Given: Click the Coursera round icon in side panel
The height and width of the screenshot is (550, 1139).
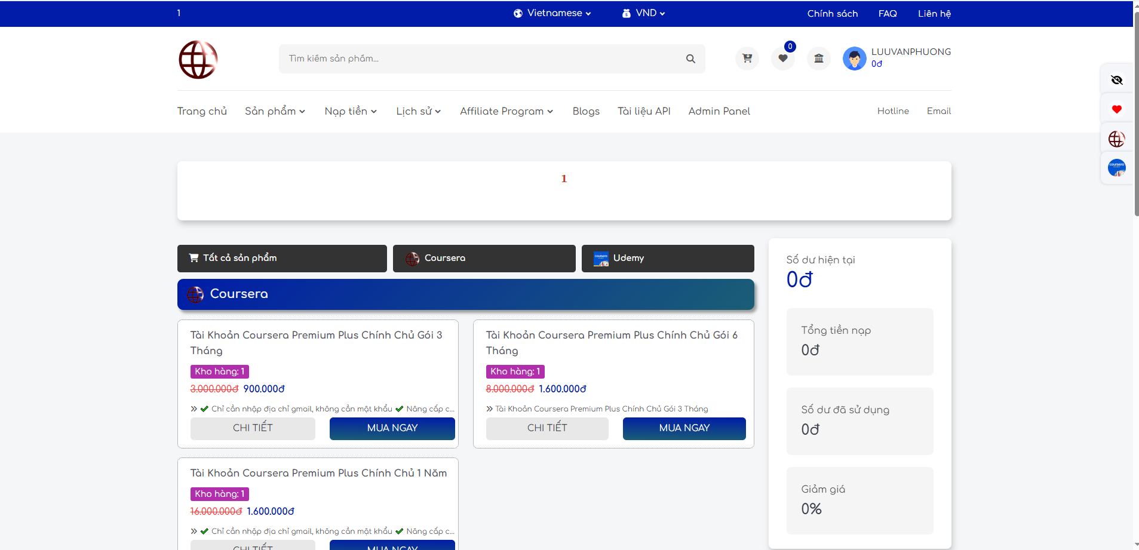Looking at the screenshot, I should click(x=1116, y=168).
